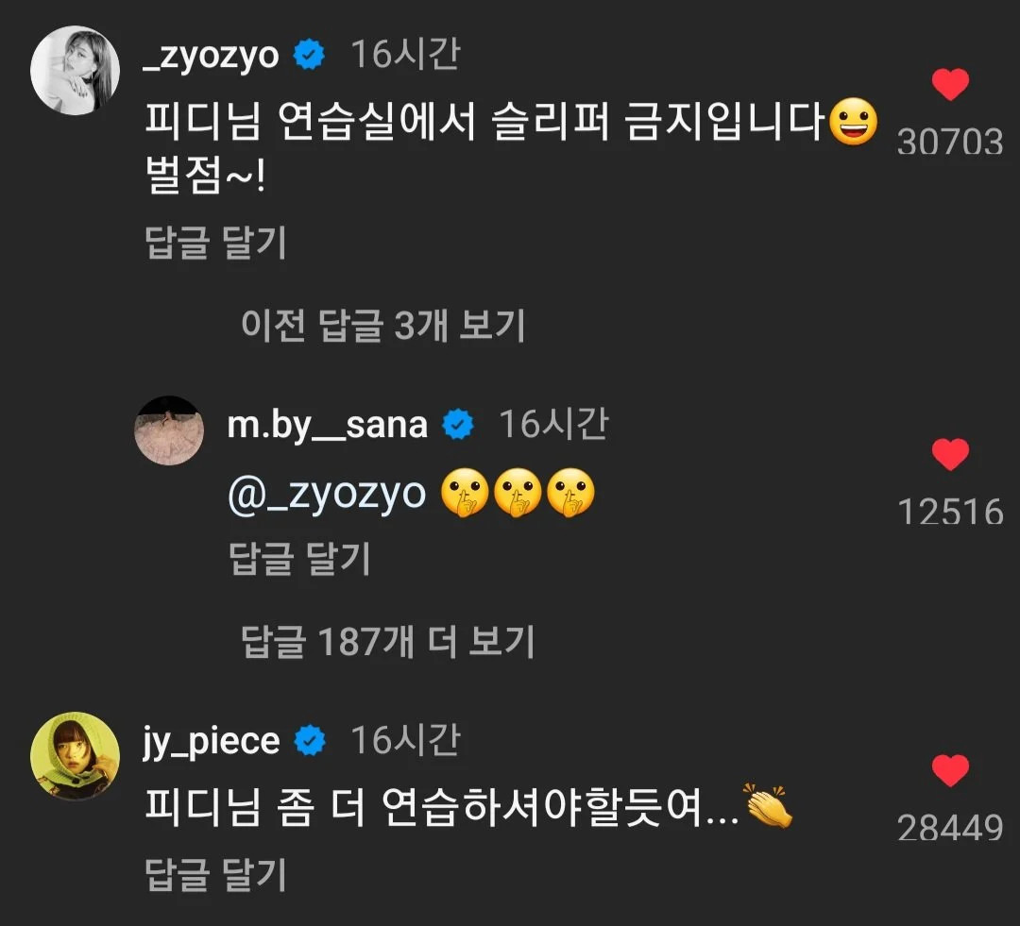Viewport: 1020px width, 926px height.
Task: Show 187 more replies (답글 187개 더 보기)
Action: click(387, 643)
